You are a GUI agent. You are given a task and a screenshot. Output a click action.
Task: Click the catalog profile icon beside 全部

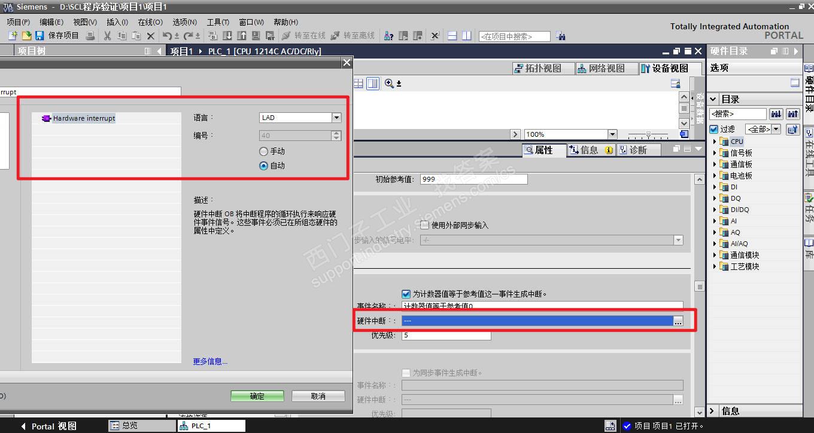click(x=793, y=129)
